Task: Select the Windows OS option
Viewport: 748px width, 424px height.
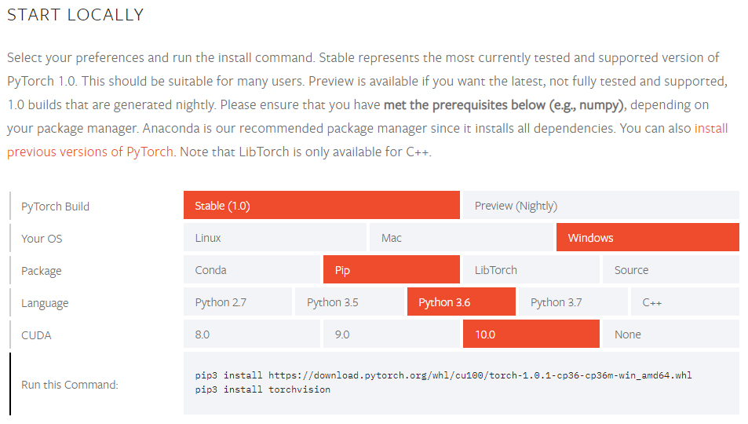Action: [648, 238]
